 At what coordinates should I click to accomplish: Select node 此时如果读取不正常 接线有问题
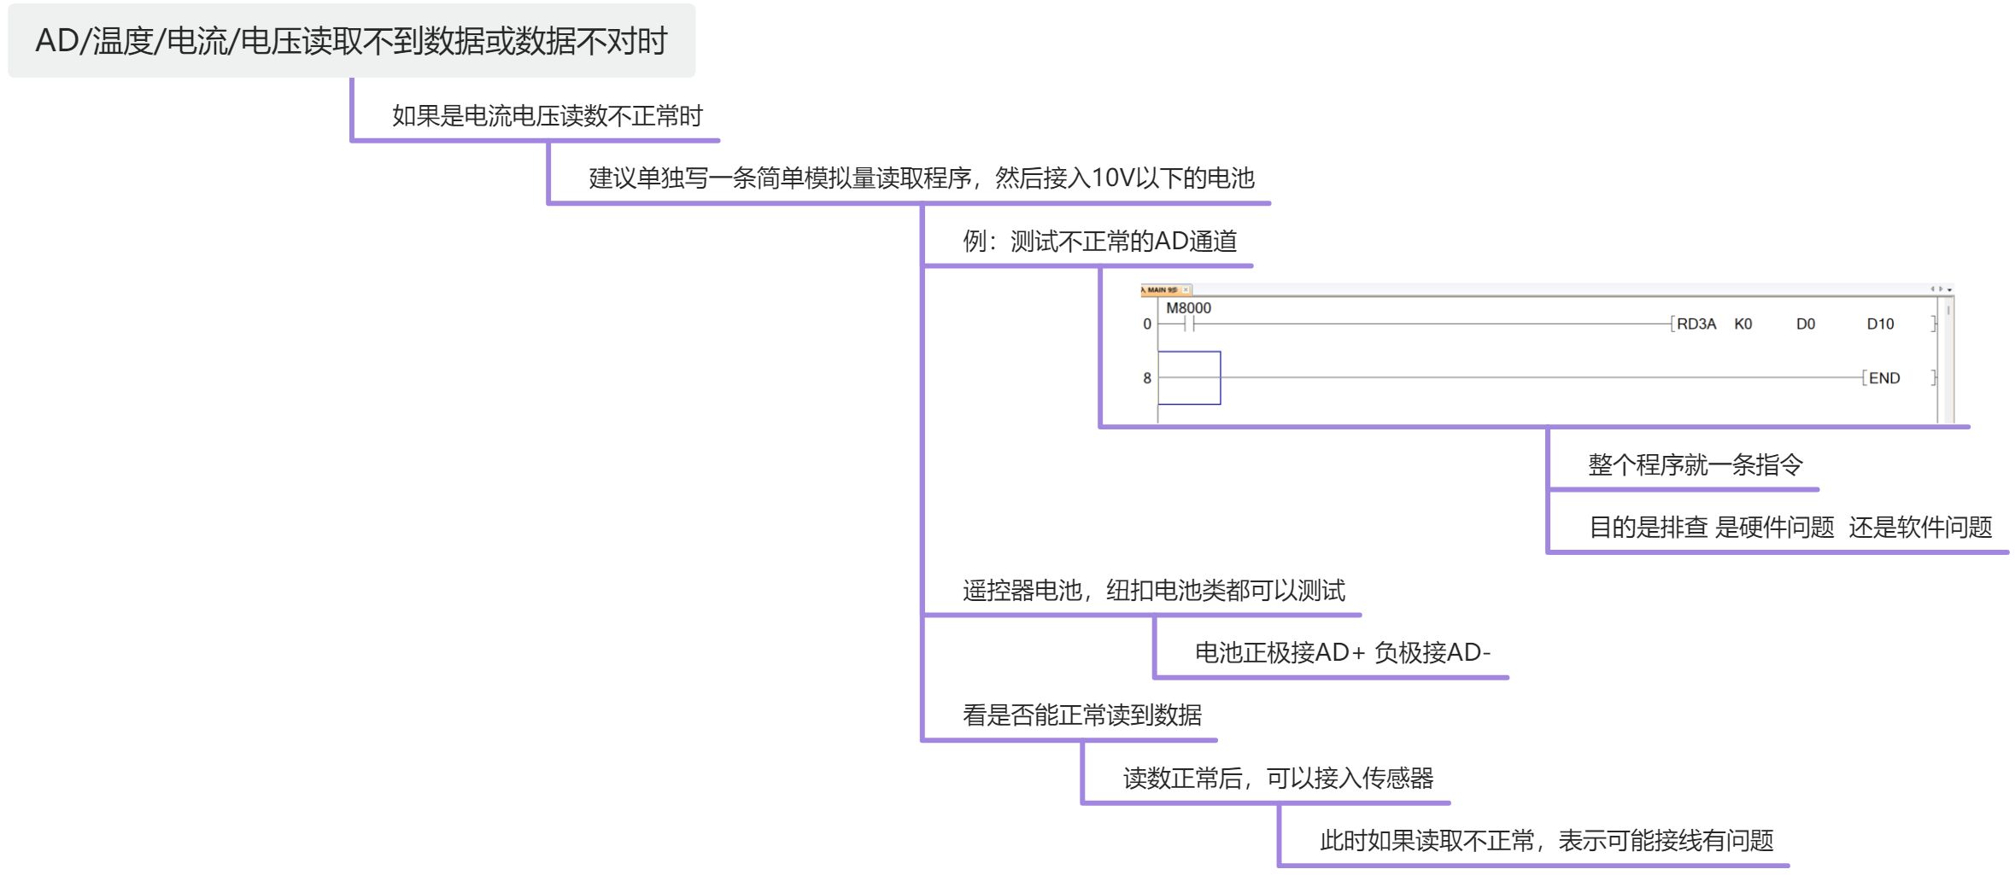(1547, 841)
